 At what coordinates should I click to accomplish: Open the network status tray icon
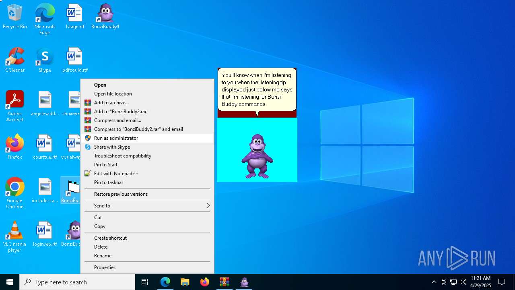coord(453,282)
